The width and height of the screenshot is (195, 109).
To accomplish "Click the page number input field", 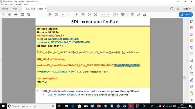I will (63, 15).
